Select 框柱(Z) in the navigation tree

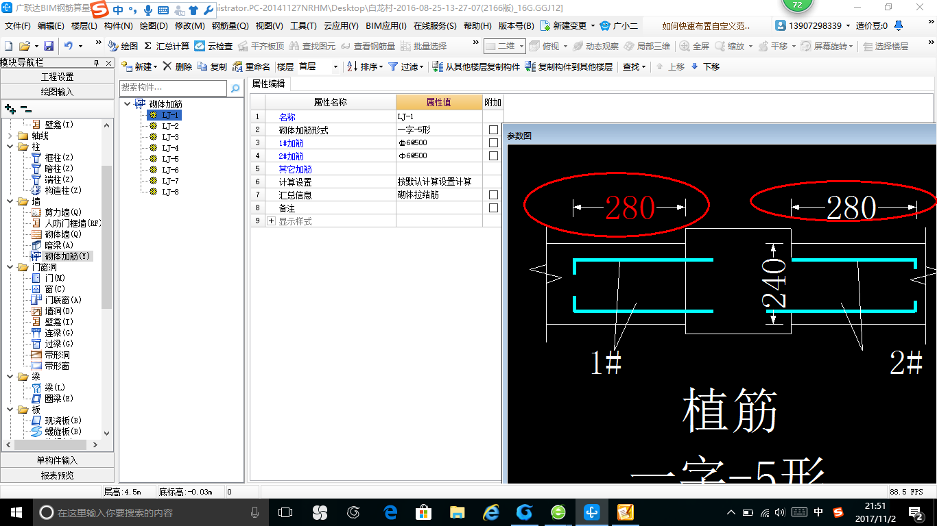coord(58,158)
